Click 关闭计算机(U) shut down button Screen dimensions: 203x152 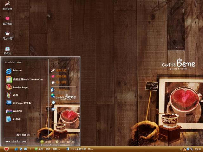65,142
